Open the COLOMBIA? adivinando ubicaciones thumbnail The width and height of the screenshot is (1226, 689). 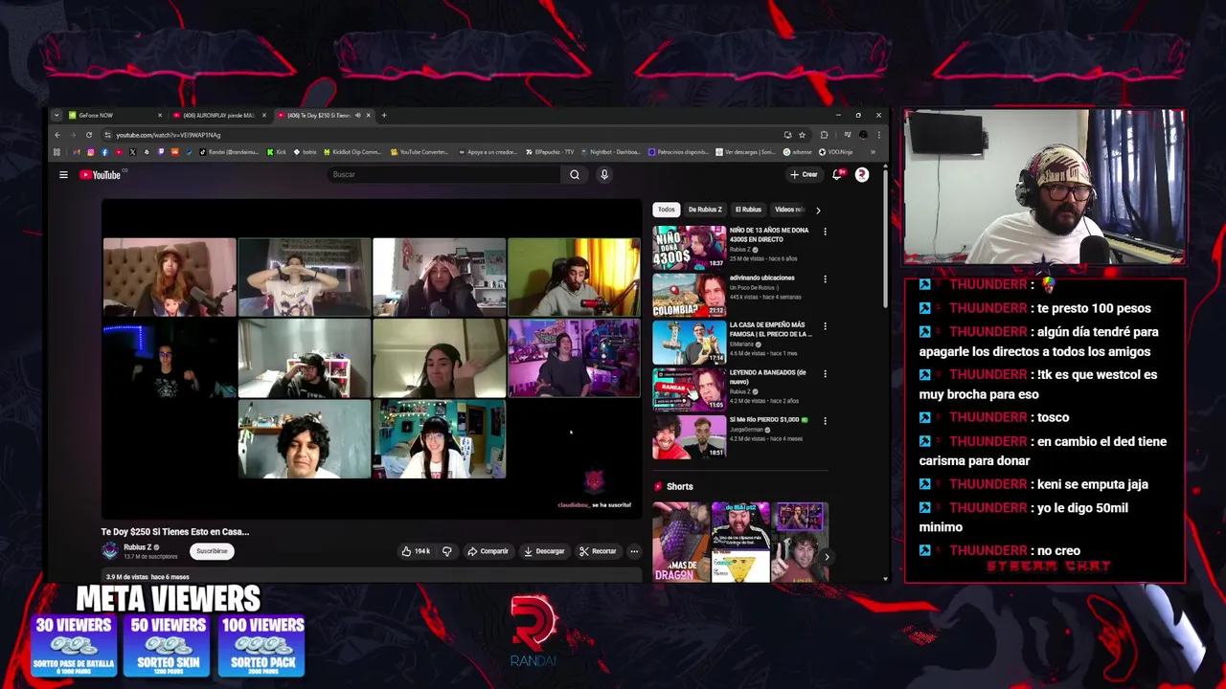point(690,295)
